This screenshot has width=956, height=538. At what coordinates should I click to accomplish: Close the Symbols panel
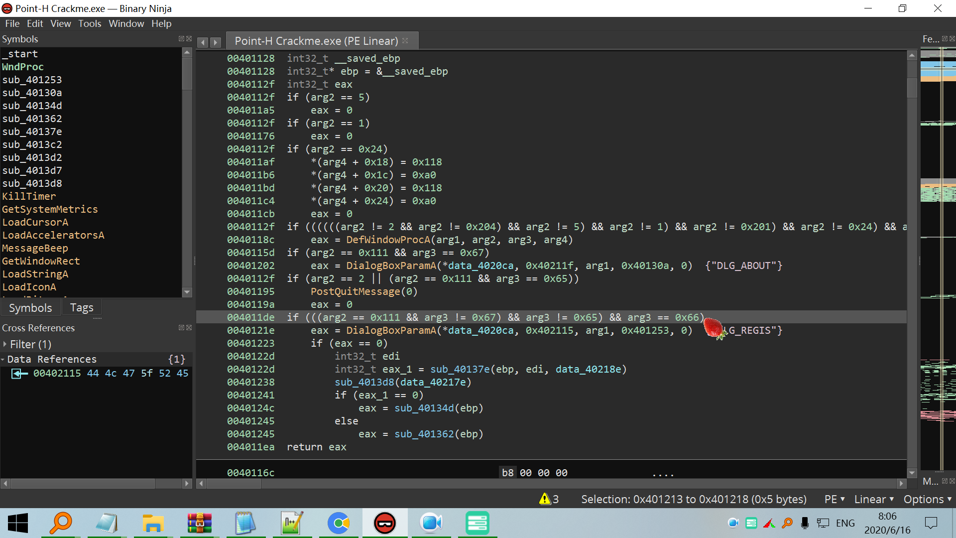point(189,39)
